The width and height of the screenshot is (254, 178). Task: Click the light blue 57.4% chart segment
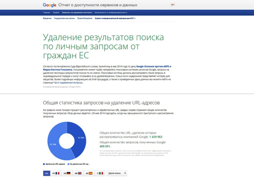[x=54, y=144]
